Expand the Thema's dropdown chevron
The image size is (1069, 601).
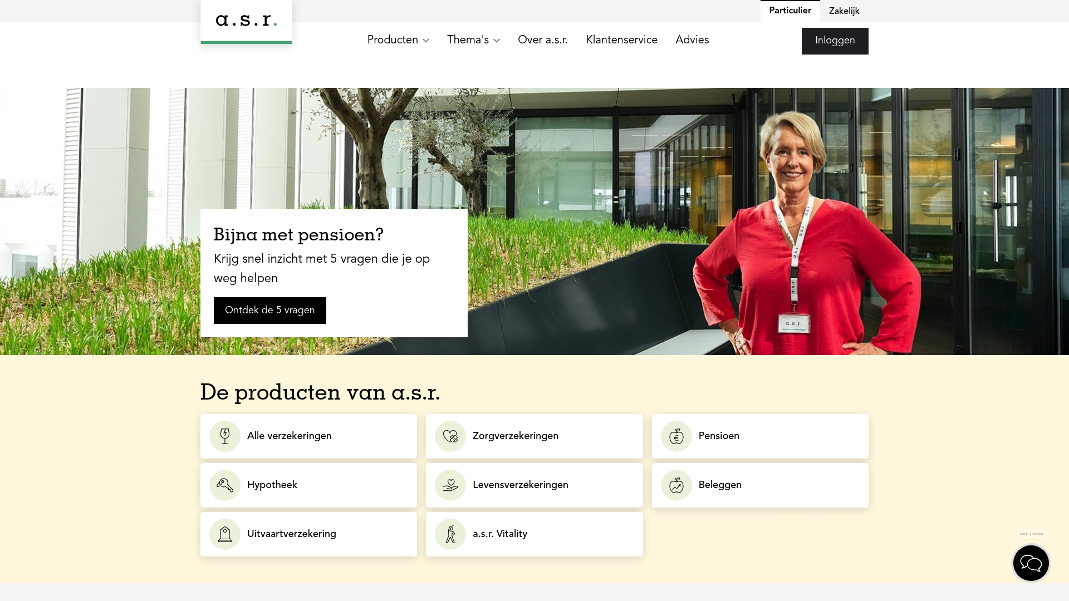pos(497,41)
